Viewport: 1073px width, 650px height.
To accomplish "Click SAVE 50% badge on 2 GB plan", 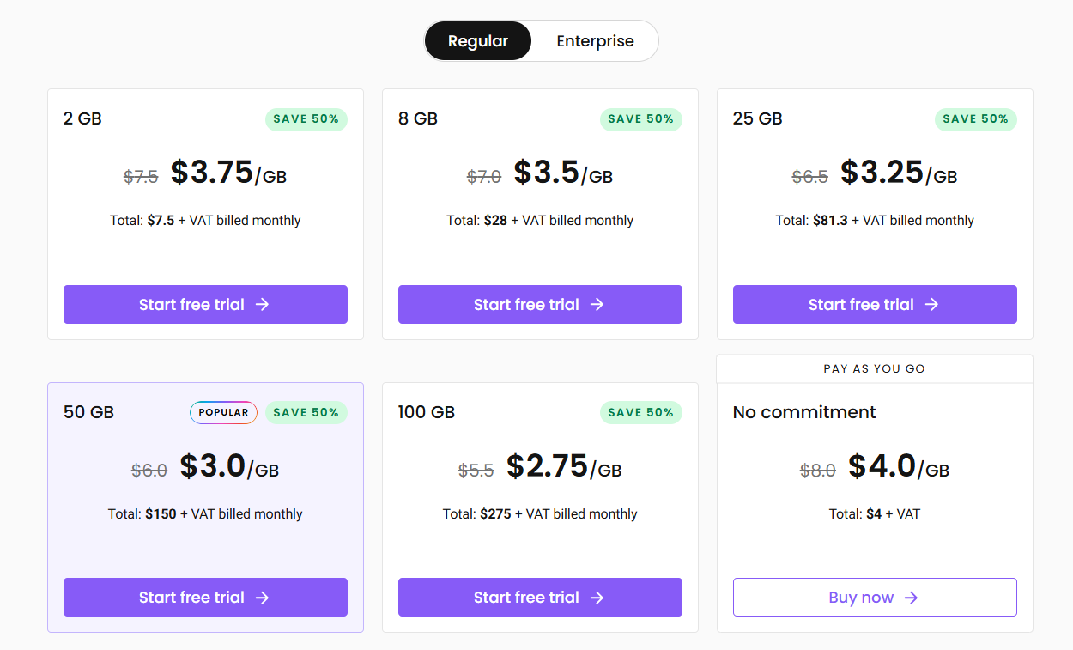I will [306, 119].
